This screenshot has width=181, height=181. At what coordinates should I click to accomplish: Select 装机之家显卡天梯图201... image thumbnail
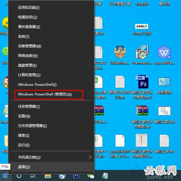click(142, 140)
